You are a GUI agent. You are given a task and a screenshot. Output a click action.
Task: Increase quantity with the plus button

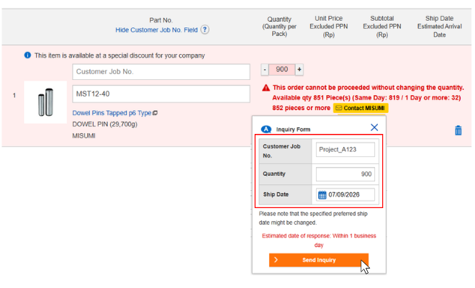(x=299, y=70)
